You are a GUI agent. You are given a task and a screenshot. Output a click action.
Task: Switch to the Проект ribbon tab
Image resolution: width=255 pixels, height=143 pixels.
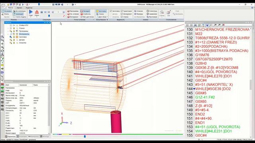20,8
